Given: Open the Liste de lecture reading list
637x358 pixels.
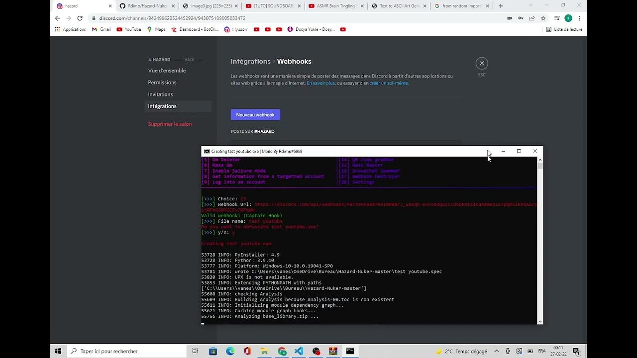Looking at the screenshot, I should 564,29.
